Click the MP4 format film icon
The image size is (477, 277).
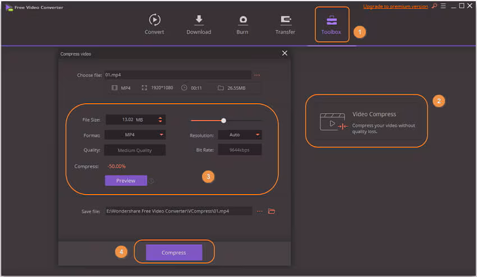coord(114,88)
